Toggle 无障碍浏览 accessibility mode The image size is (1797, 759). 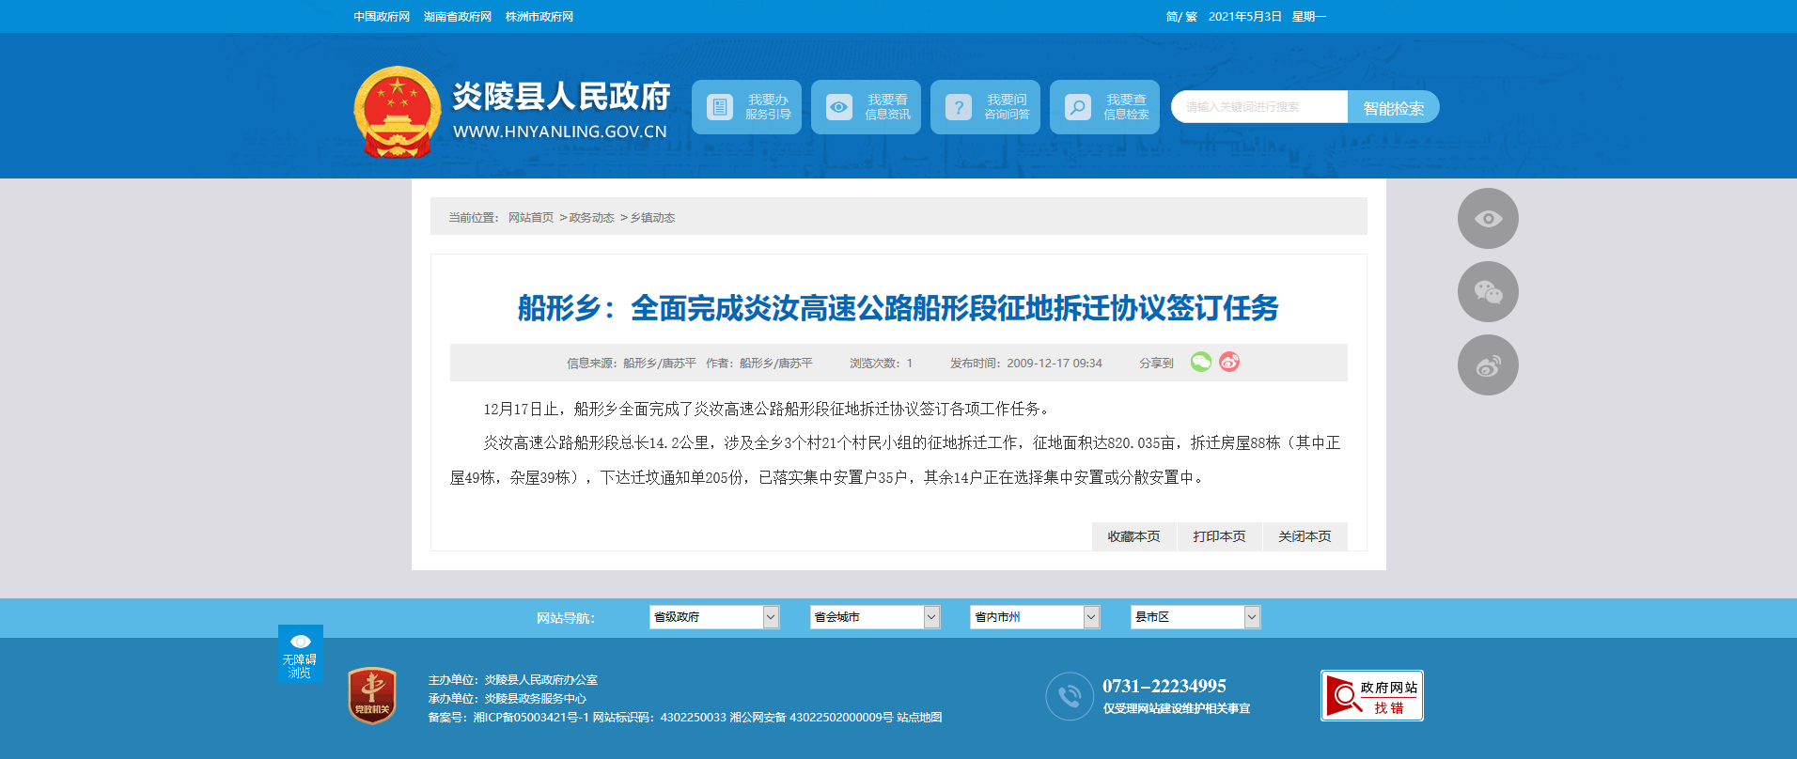point(300,653)
